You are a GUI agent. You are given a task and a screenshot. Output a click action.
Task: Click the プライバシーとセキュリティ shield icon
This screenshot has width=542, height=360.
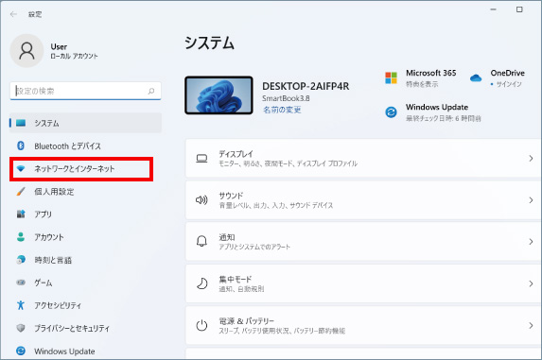click(x=21, y=328)
